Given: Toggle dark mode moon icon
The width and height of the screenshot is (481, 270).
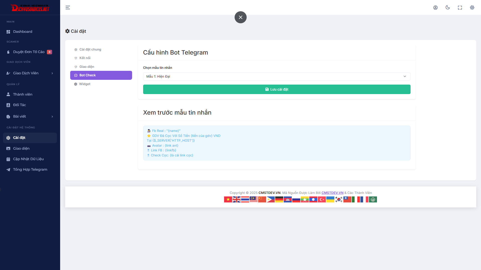Looking at the screenshot, I should 448,8.
